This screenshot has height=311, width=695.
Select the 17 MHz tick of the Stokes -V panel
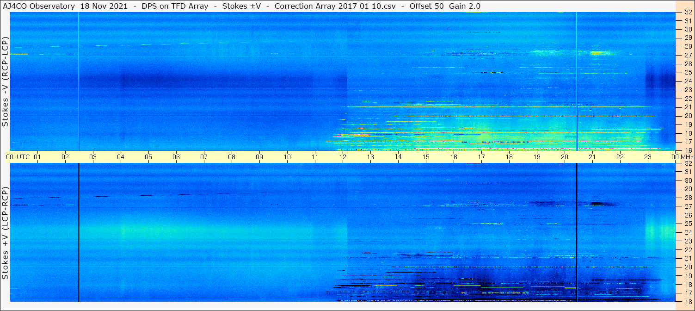coord(688,142)
